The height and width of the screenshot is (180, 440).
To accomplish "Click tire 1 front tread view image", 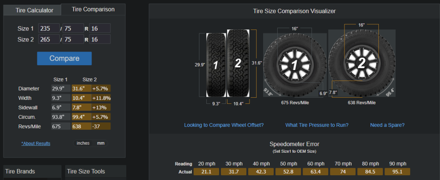I will coord(216,65).
